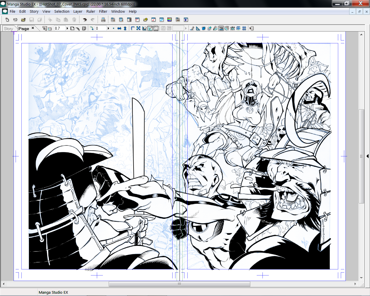
Task: Open dropdown arrow beside empty toolbar field
Action: (x=186, y=28)
